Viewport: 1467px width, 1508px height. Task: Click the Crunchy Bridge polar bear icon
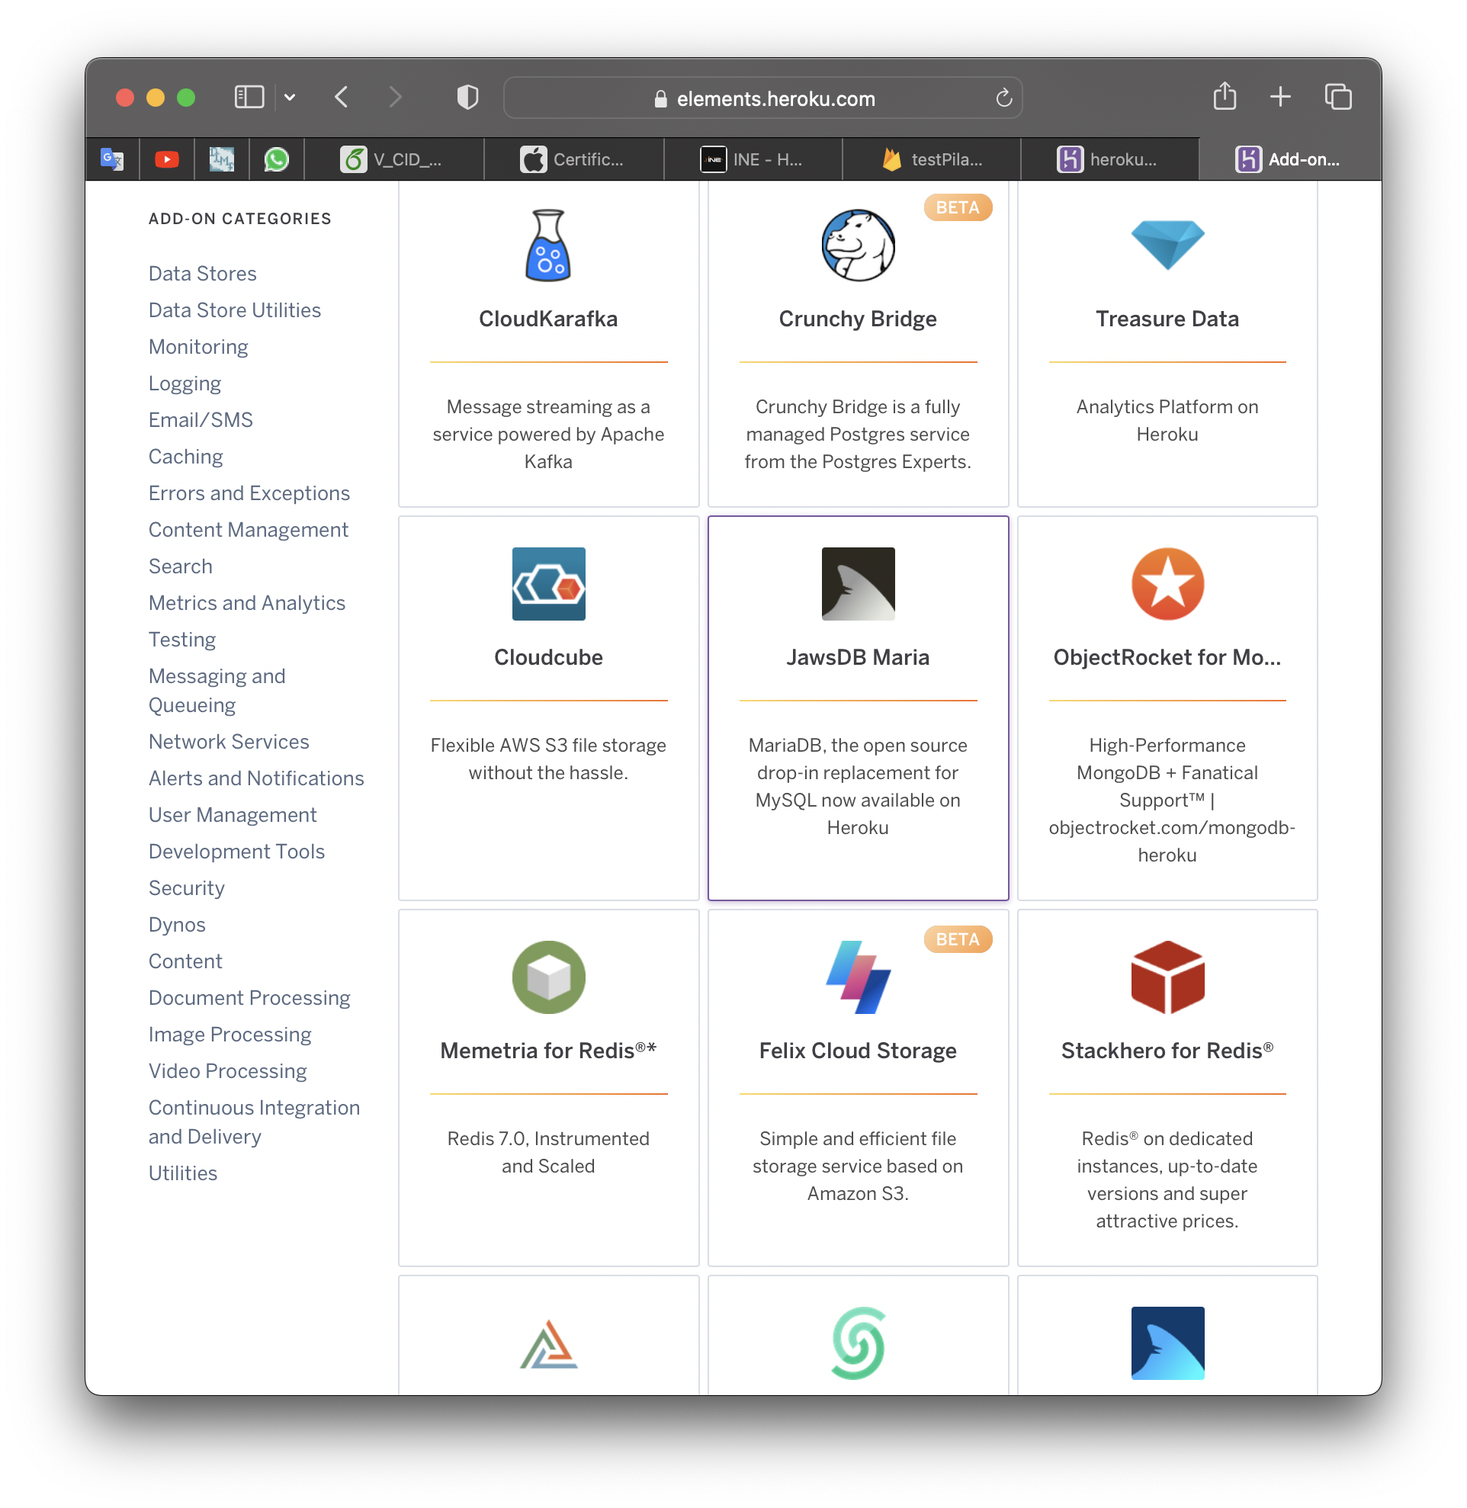click(x=858, y=245)
